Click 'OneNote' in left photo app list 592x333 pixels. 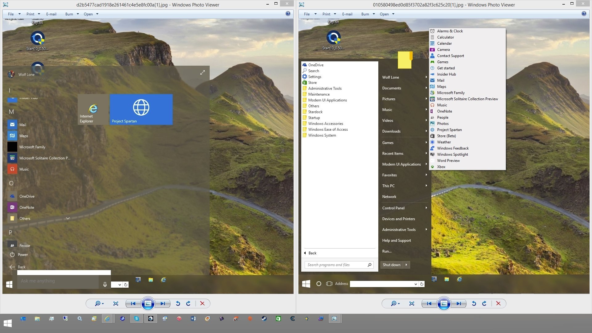27,208
